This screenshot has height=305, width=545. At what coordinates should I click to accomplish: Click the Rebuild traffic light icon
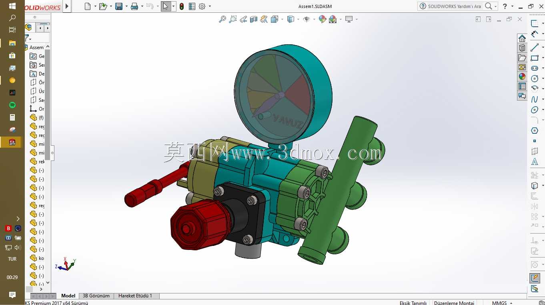click(x=182, y=6)
